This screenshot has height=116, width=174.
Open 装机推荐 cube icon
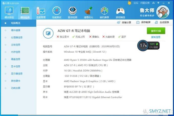[104, 12]
